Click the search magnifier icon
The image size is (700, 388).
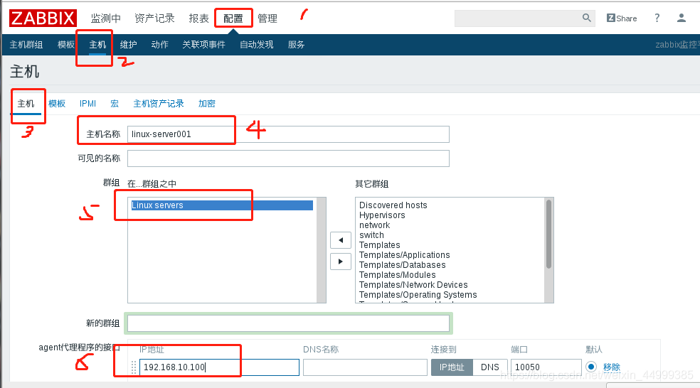pos(587,18)
